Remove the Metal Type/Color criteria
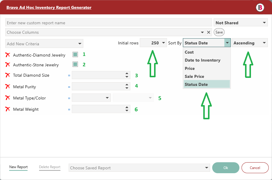The width and height of the screenshot is (272, 180). click(8, 98)
